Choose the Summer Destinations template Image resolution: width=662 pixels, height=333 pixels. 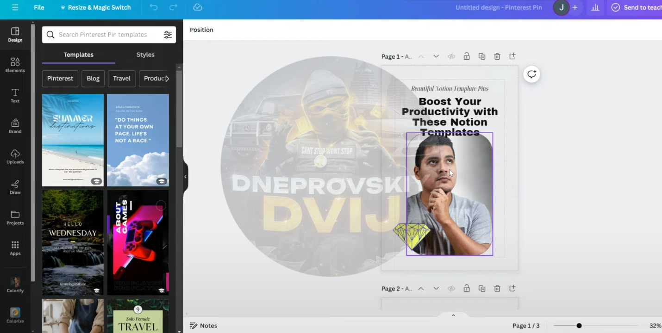pos(73,140)
